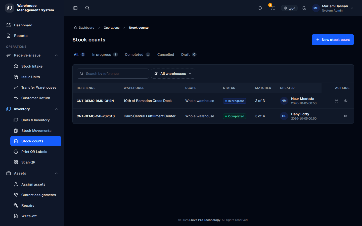This screenshot has width=362, height=226.
Task: Click Operations breadcrumb link
Action: tap(112, 28)
